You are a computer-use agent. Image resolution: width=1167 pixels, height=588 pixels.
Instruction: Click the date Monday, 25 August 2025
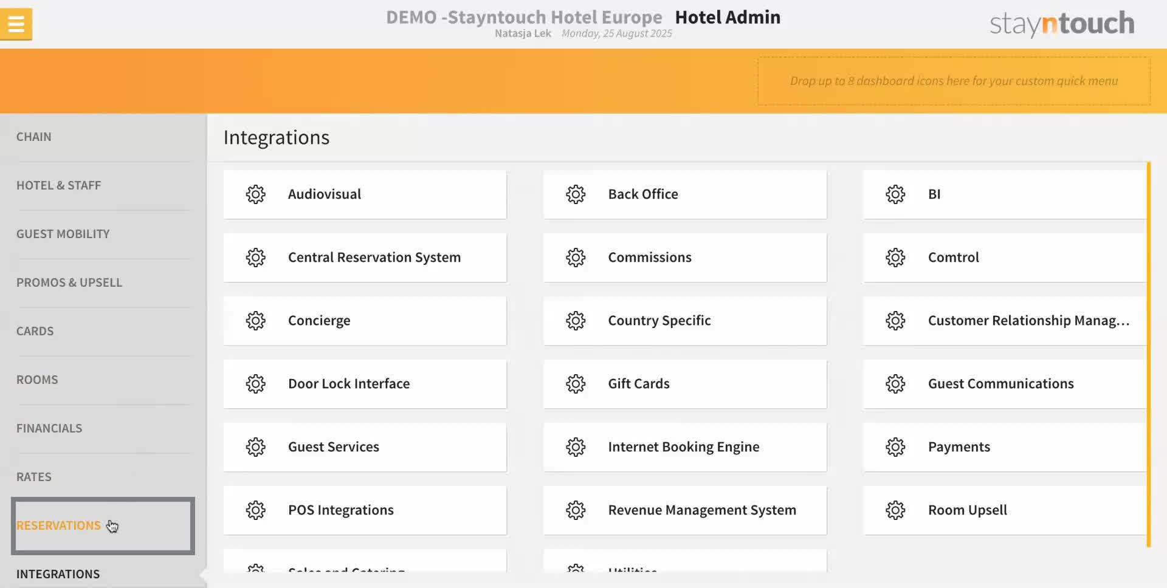tap(617, 33)
